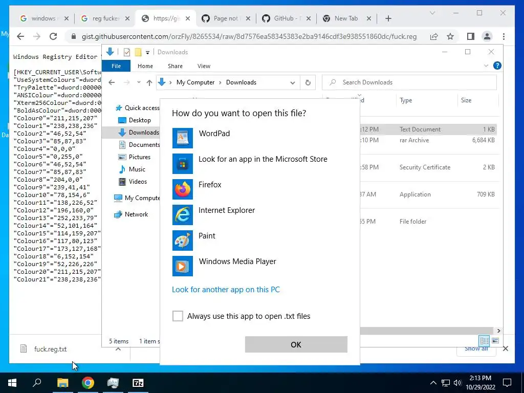Select the Microsoft Store app option icon
The height and width of the screenshot is (393, 524).
click(x=183, y=163)
